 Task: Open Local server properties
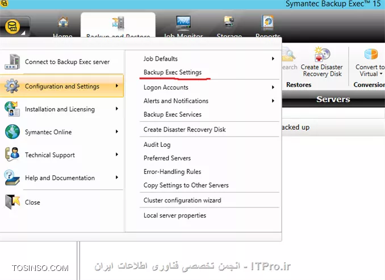[x=174, y=215]
